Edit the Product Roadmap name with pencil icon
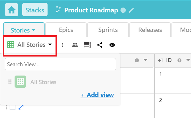191x118 pixels. pos(131,10)
